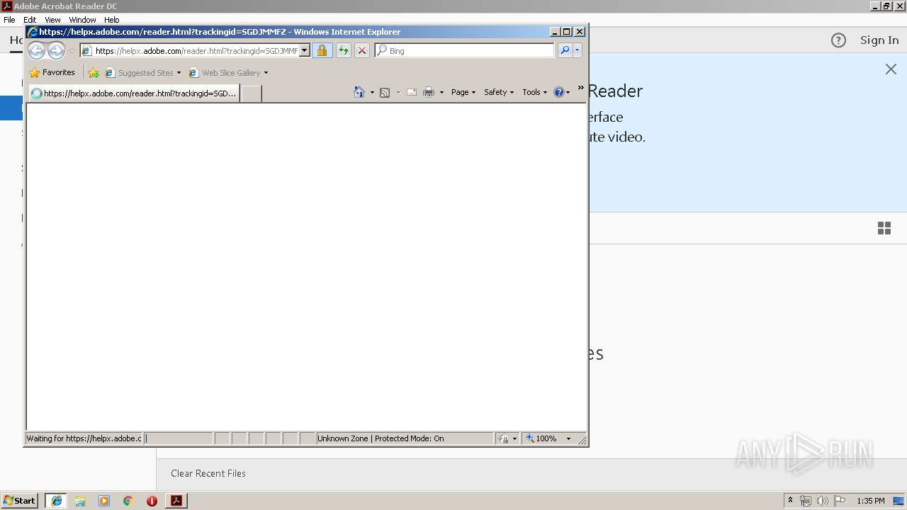Click Clear Recent Files

[x=208, y=473]
